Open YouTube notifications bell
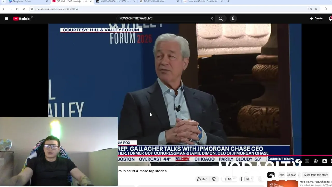The width and height of the screenshot is (332, 187). pos(330,18)
